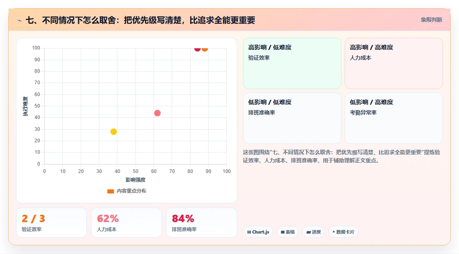Click the orange data point at top

(205, 49)
